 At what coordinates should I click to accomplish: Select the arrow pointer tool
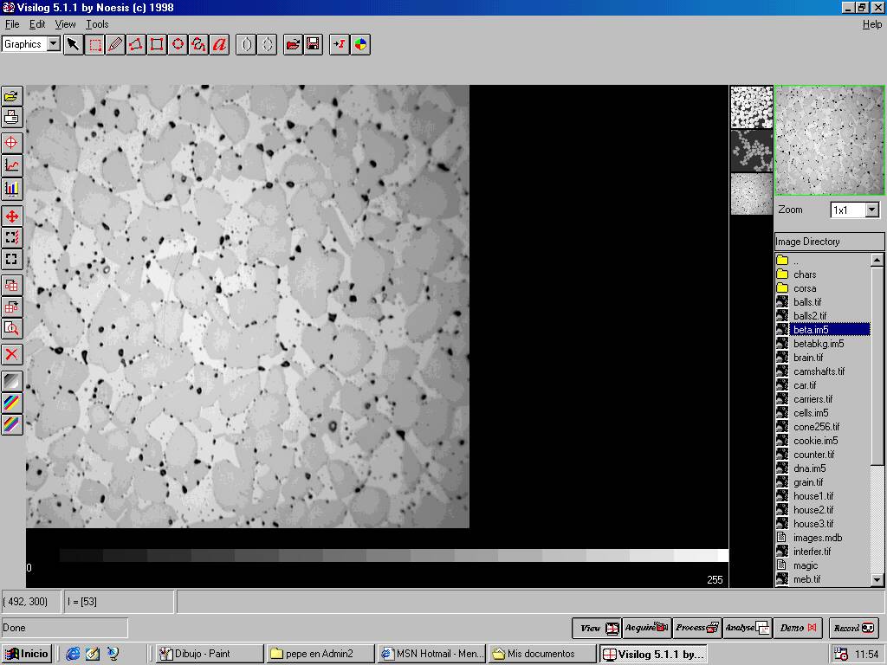[x=74, y=44]
